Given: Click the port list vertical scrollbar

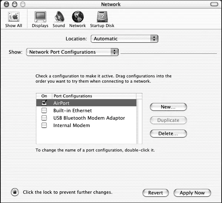Looking at the screenshot, I should (139, 122).
